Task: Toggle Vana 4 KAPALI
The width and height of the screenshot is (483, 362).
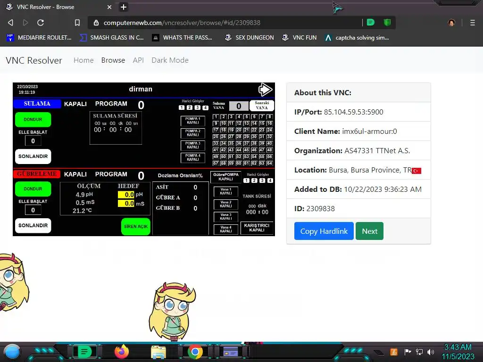Action: pos(226,230)
